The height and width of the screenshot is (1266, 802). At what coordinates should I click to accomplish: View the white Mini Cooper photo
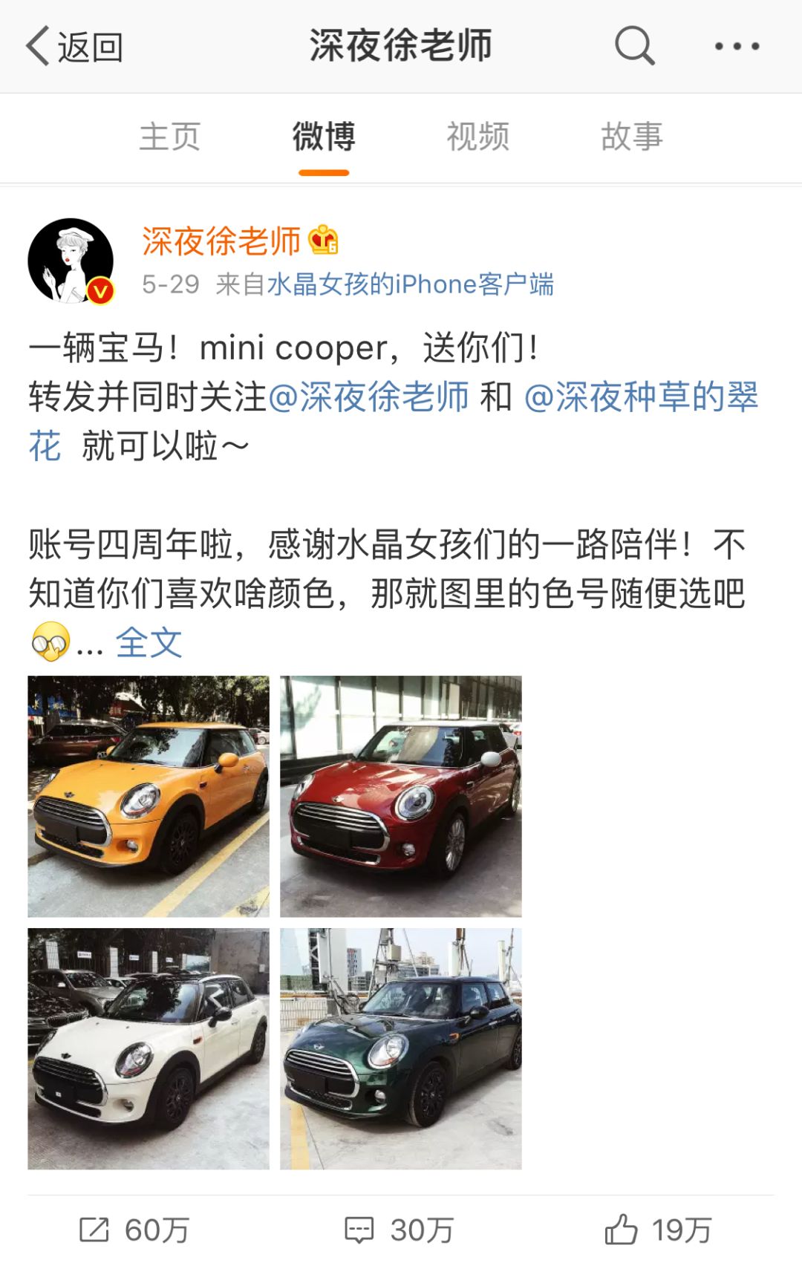tap(149, 1048)
